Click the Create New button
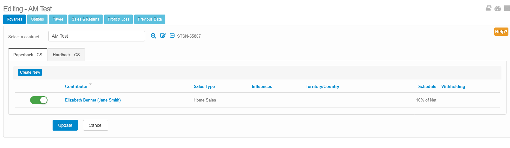 pyautogui.click(x=30, y=72)
